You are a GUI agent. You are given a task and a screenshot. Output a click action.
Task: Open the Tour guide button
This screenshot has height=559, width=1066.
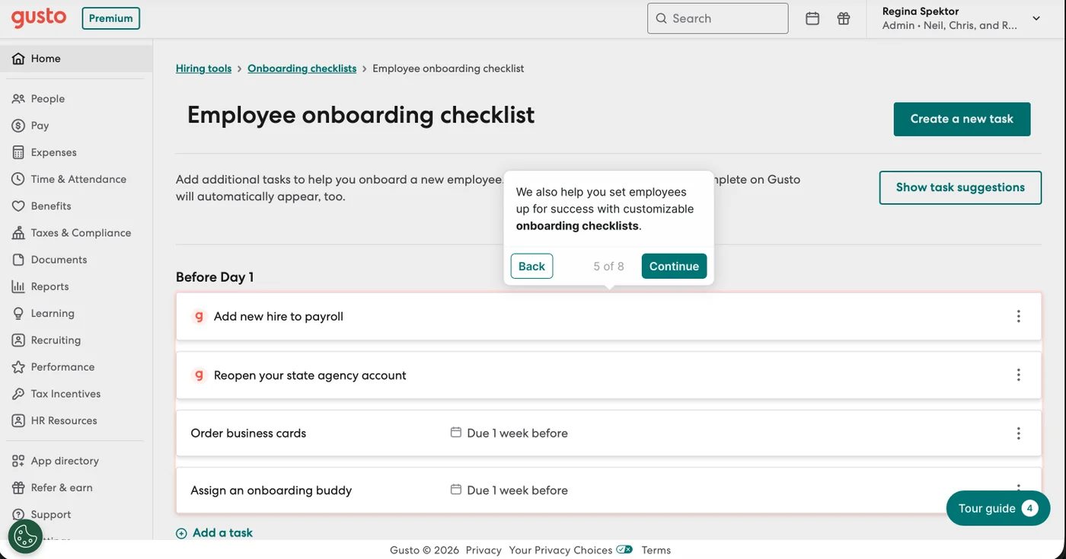997,508
